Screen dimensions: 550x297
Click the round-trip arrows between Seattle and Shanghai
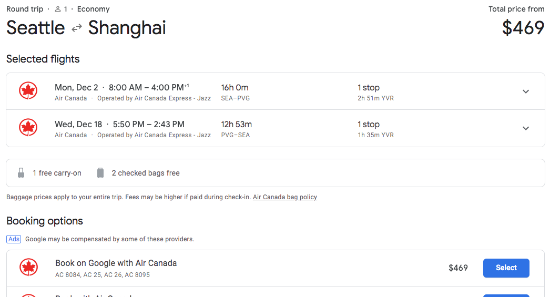(76, 28)
